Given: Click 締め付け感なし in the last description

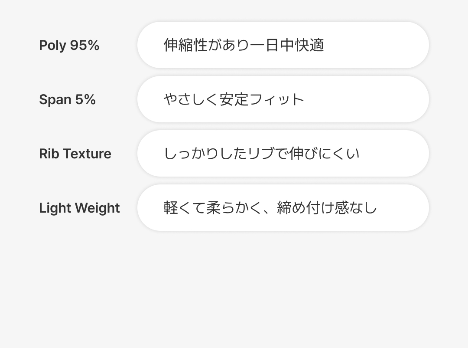Looking at the screenshot, I should click(x=327, y=208).
